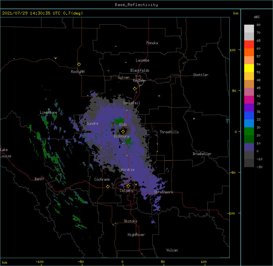Click the Ponoka city label

[152, 43]
